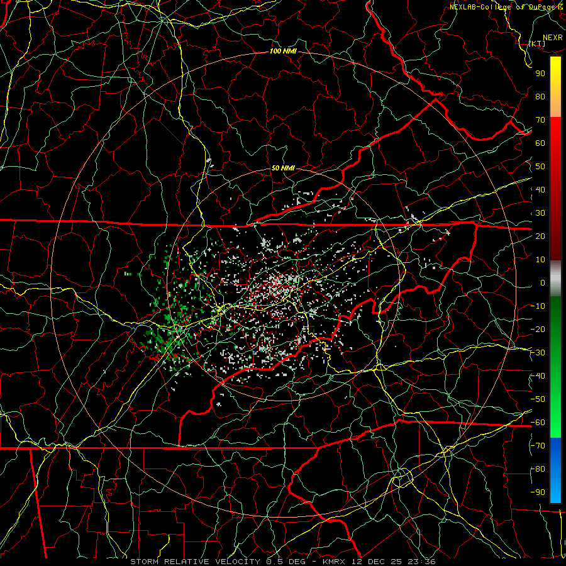This screenshot has height=566, width=566.
Task: Click the 60 value on velocity scale
Action: [x=540, y=143]
